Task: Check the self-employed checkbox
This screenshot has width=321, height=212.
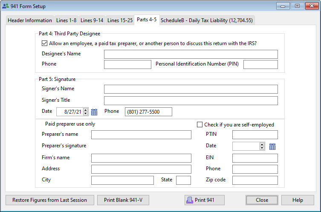Action: (200, 125)
